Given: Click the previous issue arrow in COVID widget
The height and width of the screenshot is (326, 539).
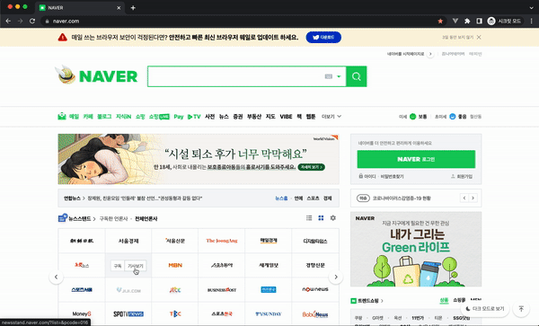Looking at the screenshot, I should click(464, 198).
